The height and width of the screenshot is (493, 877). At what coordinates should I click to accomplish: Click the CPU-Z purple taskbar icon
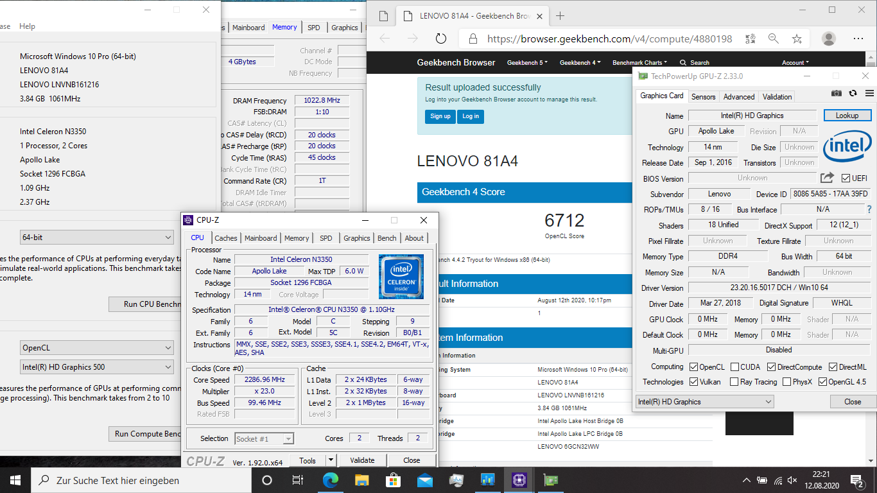pyautogui.click(x=519, y=480)
